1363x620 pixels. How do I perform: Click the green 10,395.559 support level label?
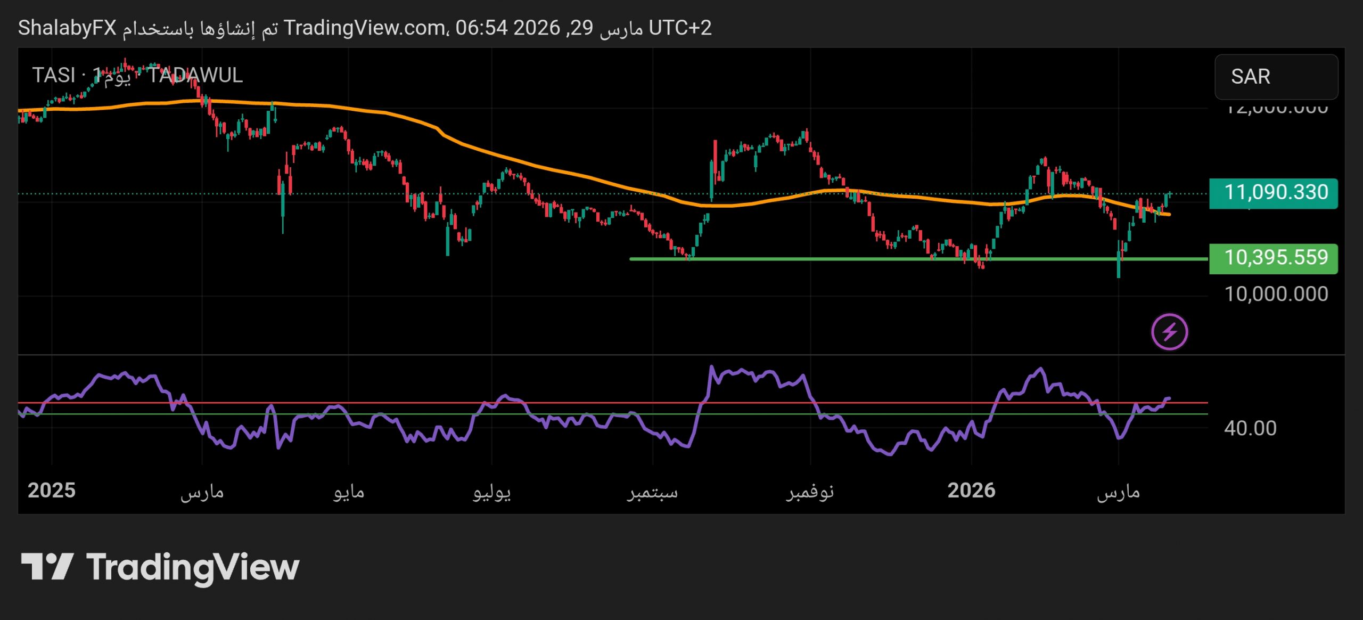tap(1273, 258)
